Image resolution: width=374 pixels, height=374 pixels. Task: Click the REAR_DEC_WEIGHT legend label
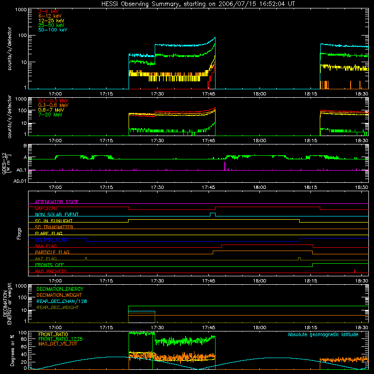tap(58, 308)
